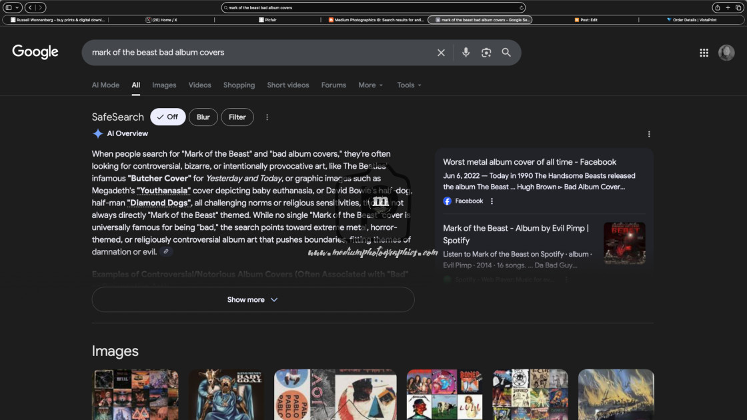Open SafeSearch more options three-dot icon

pyautogui.click(x=267, y=117)
